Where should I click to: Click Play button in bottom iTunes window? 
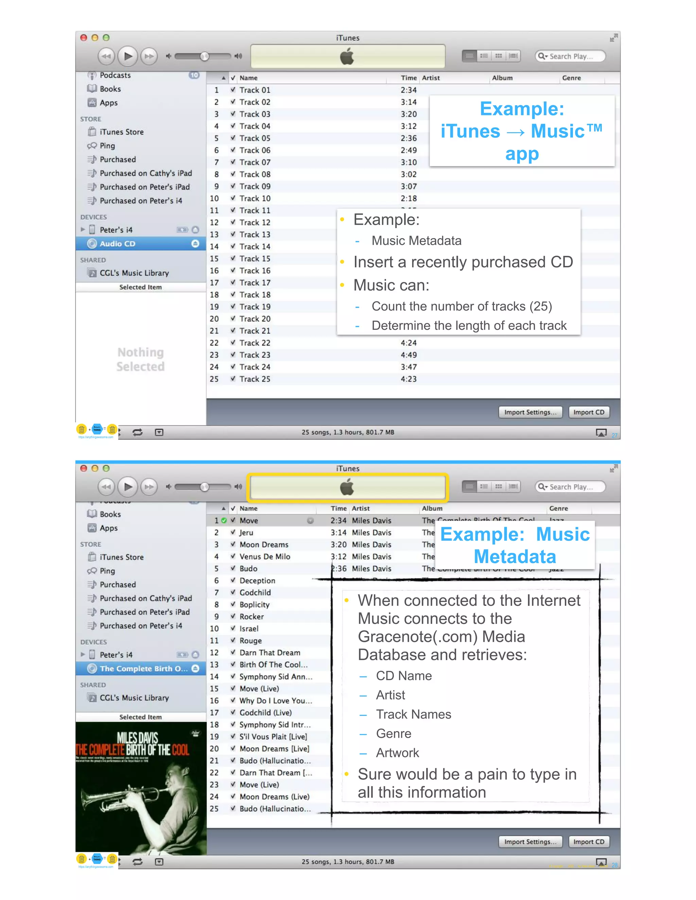(128, 487)
